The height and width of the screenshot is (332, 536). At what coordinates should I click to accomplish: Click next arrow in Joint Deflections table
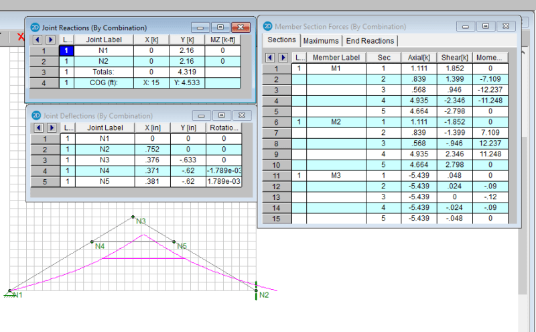click(52, 127)
